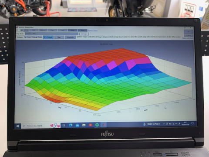Select the active Ignition Map Editor taskbar icon
Viewport: 209px width, 157px height.
pos(104,125)
